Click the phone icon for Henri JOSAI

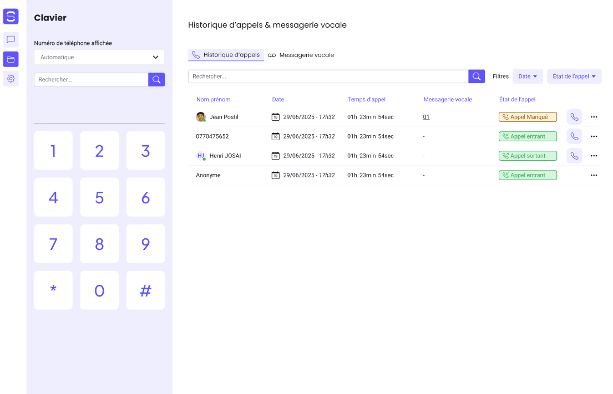click(574, 156)
